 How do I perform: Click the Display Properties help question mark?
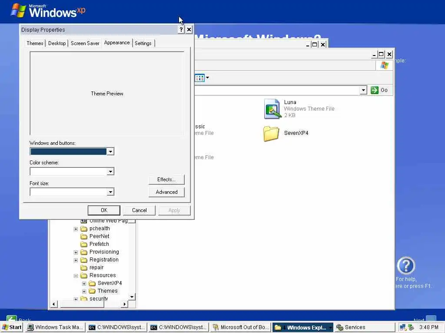[181, 29]
